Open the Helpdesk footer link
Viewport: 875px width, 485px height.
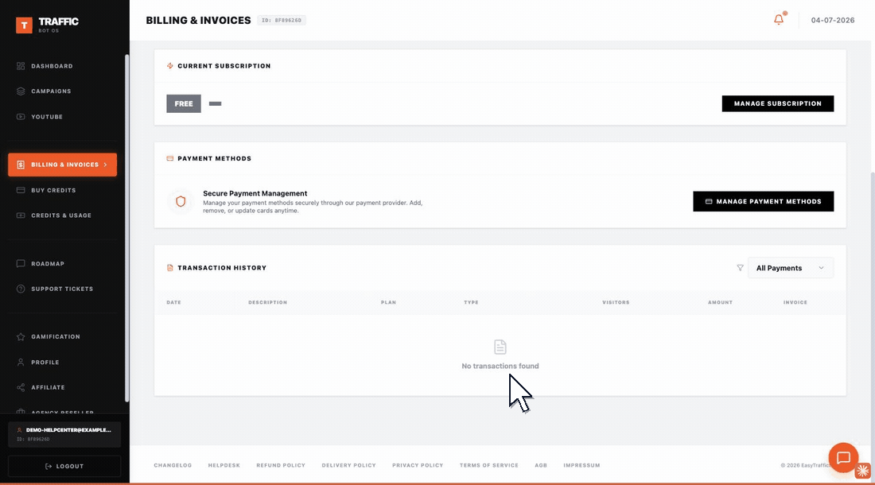coord(224,465)
